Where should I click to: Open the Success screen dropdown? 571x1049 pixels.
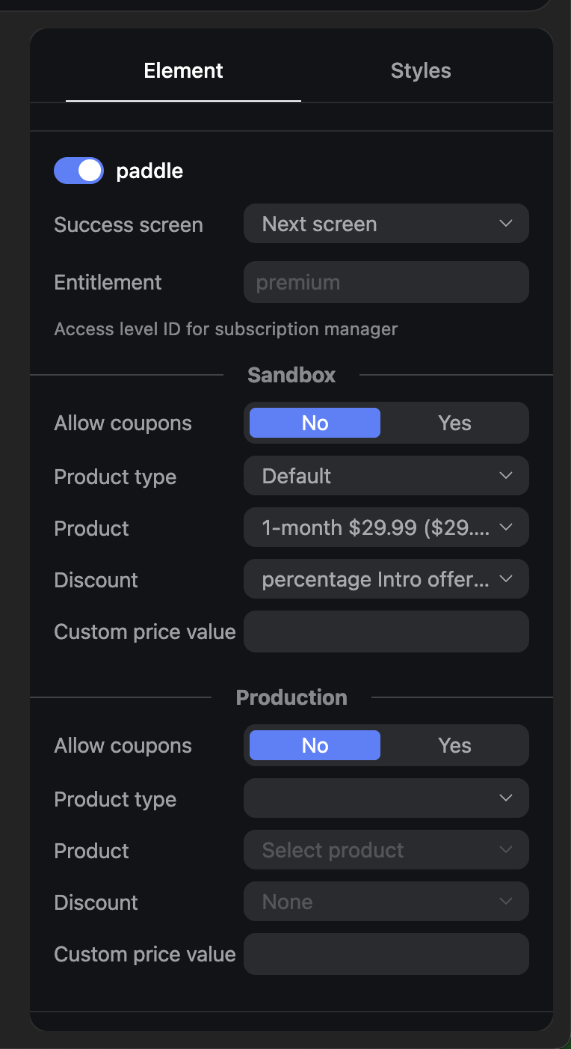point(386,224)
